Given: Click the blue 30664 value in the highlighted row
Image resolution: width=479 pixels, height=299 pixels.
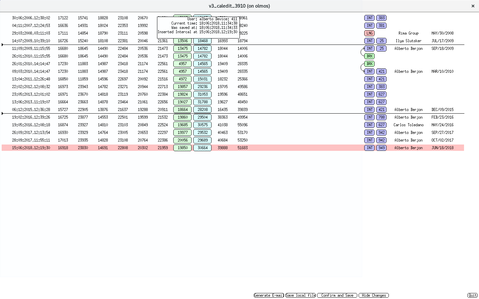Looking at the screenshot, I should point(202,148).
